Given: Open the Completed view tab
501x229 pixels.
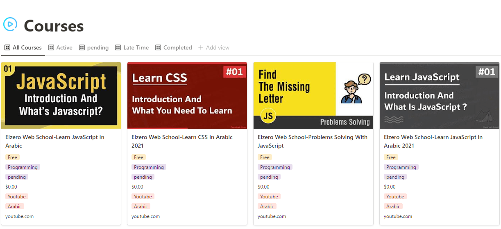Looking at the screenshot, I should (x=177, y=47).
